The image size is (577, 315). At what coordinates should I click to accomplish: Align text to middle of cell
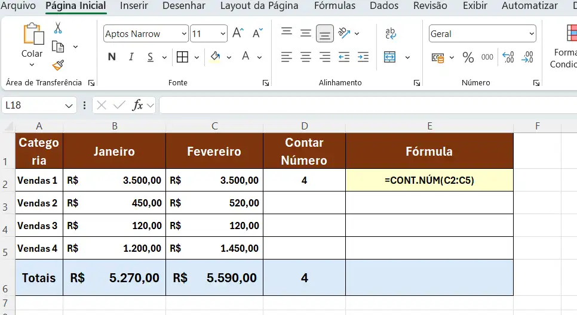[x=305, y=33]
